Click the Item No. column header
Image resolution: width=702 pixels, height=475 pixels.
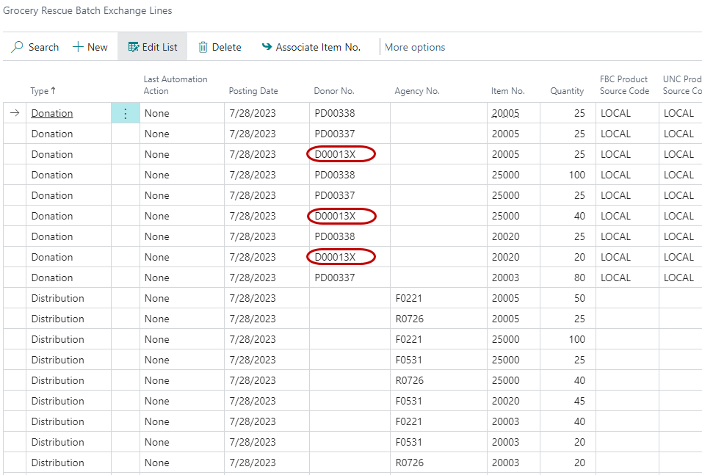[508, 91]
